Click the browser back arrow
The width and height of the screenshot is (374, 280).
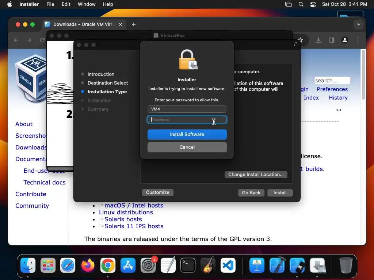(16, 40)
